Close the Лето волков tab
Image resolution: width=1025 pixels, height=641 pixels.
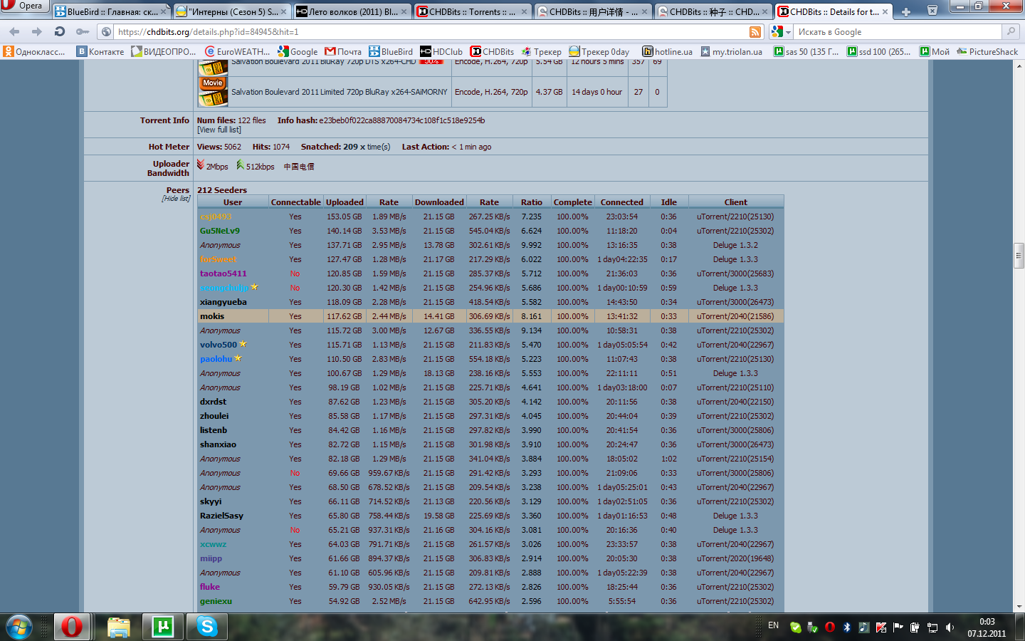[404, 12]
